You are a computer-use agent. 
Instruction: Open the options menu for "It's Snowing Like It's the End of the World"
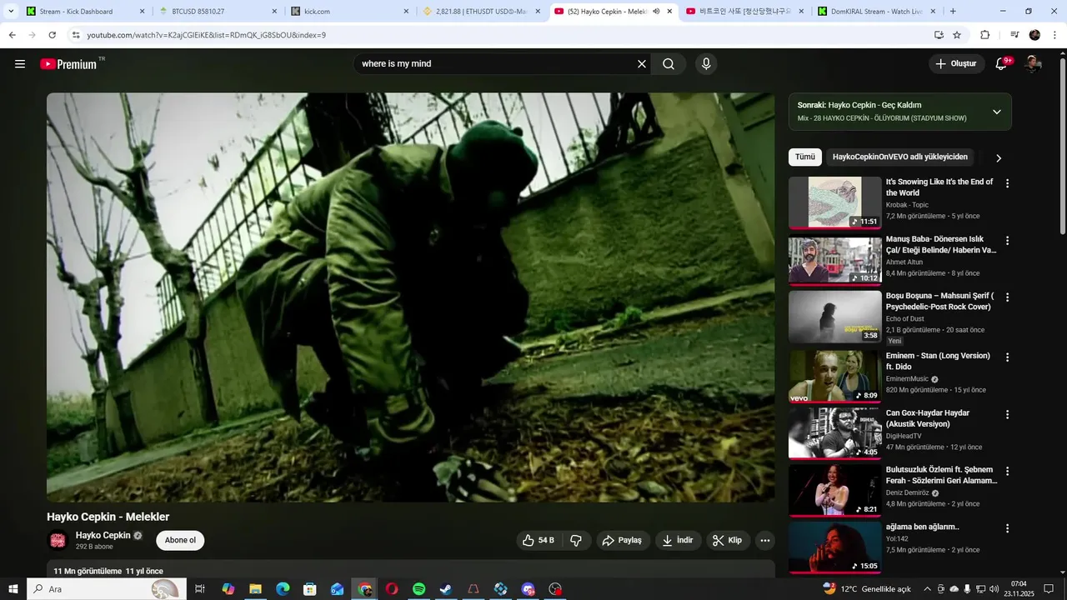pyautogui.click(x=1007, y=183)
